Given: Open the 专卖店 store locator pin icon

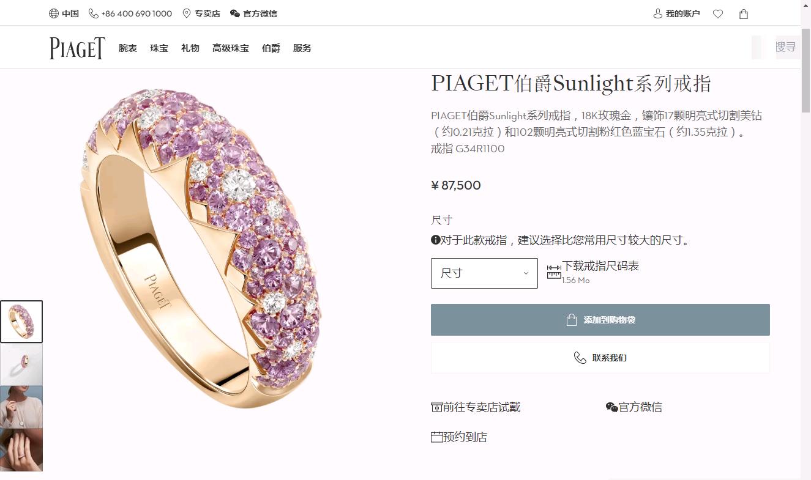Looking at the screenshot, I should 187,13.
